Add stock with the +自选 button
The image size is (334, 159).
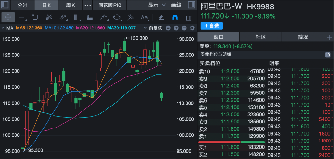(x=212, y=26)
